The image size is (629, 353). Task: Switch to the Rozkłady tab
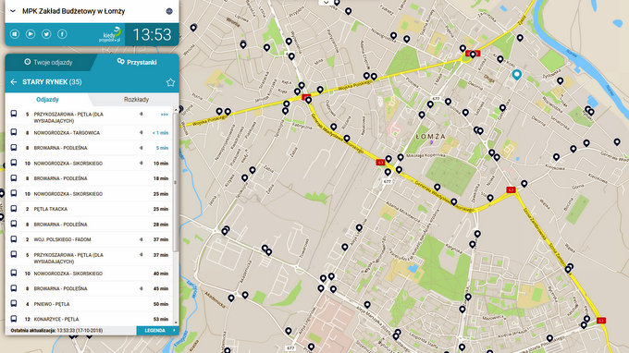click(x=136, y=100)
